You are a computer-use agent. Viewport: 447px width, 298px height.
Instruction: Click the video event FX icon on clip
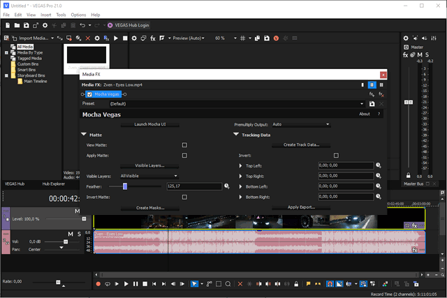click(414, 225)
